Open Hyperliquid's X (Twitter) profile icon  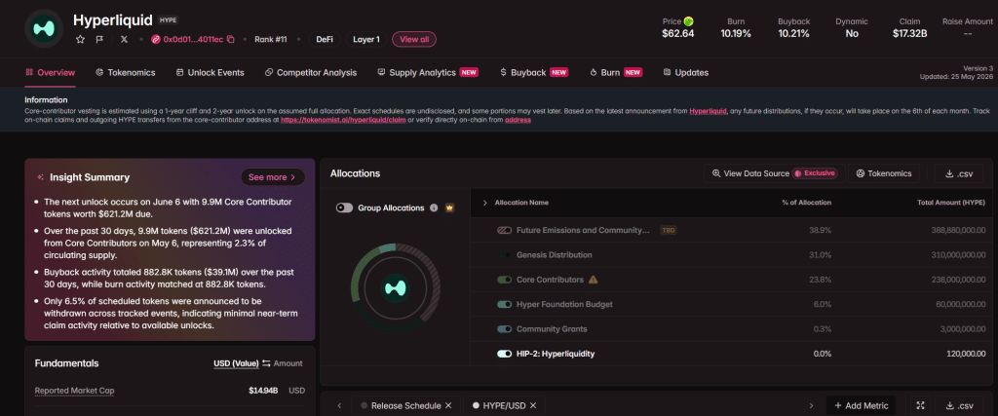tap(124, 39)
